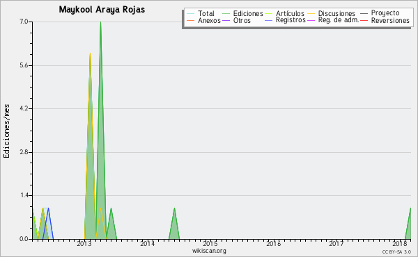Click the 0.0 y-axis label

pos(24,239)
